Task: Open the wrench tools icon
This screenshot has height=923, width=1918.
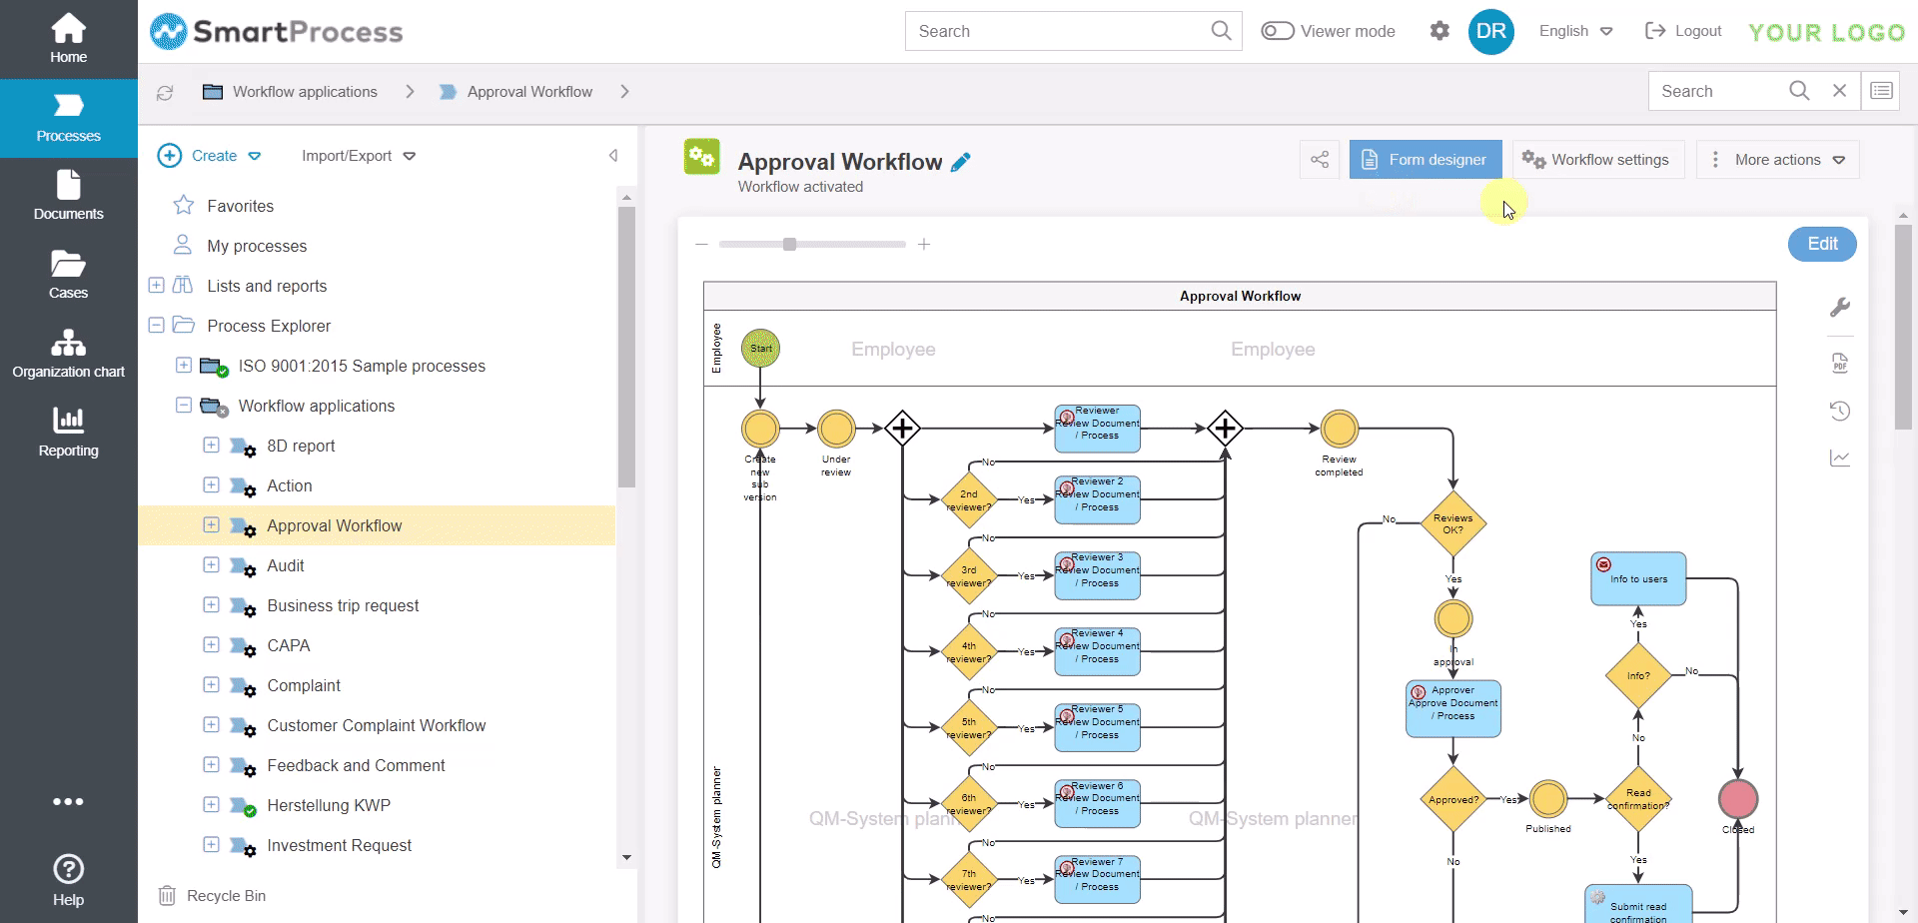Action: click(x=1840, y=308)
